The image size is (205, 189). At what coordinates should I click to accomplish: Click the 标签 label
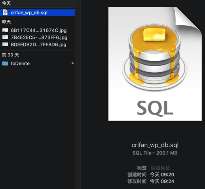[x=142, y=168]
